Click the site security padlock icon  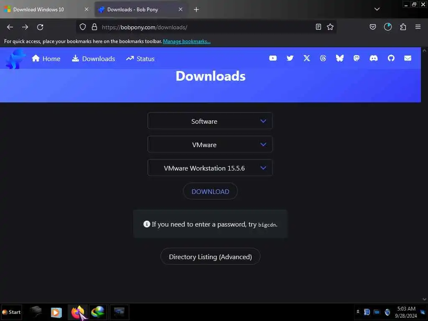click(x=94, y=27)
